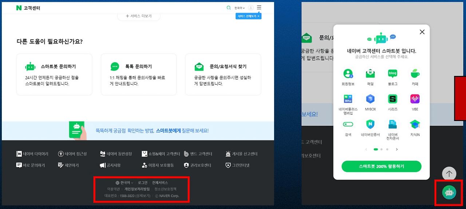
Task: Open 게시물 신고센터 link
Action: [x=242, y=154]
